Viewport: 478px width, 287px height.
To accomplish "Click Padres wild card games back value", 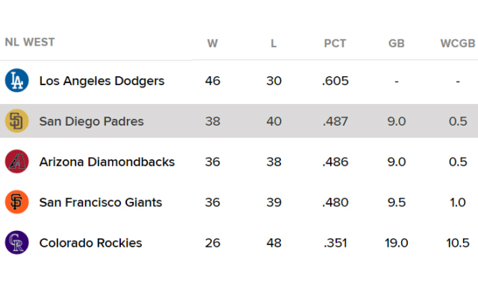I will click(458, 121).
